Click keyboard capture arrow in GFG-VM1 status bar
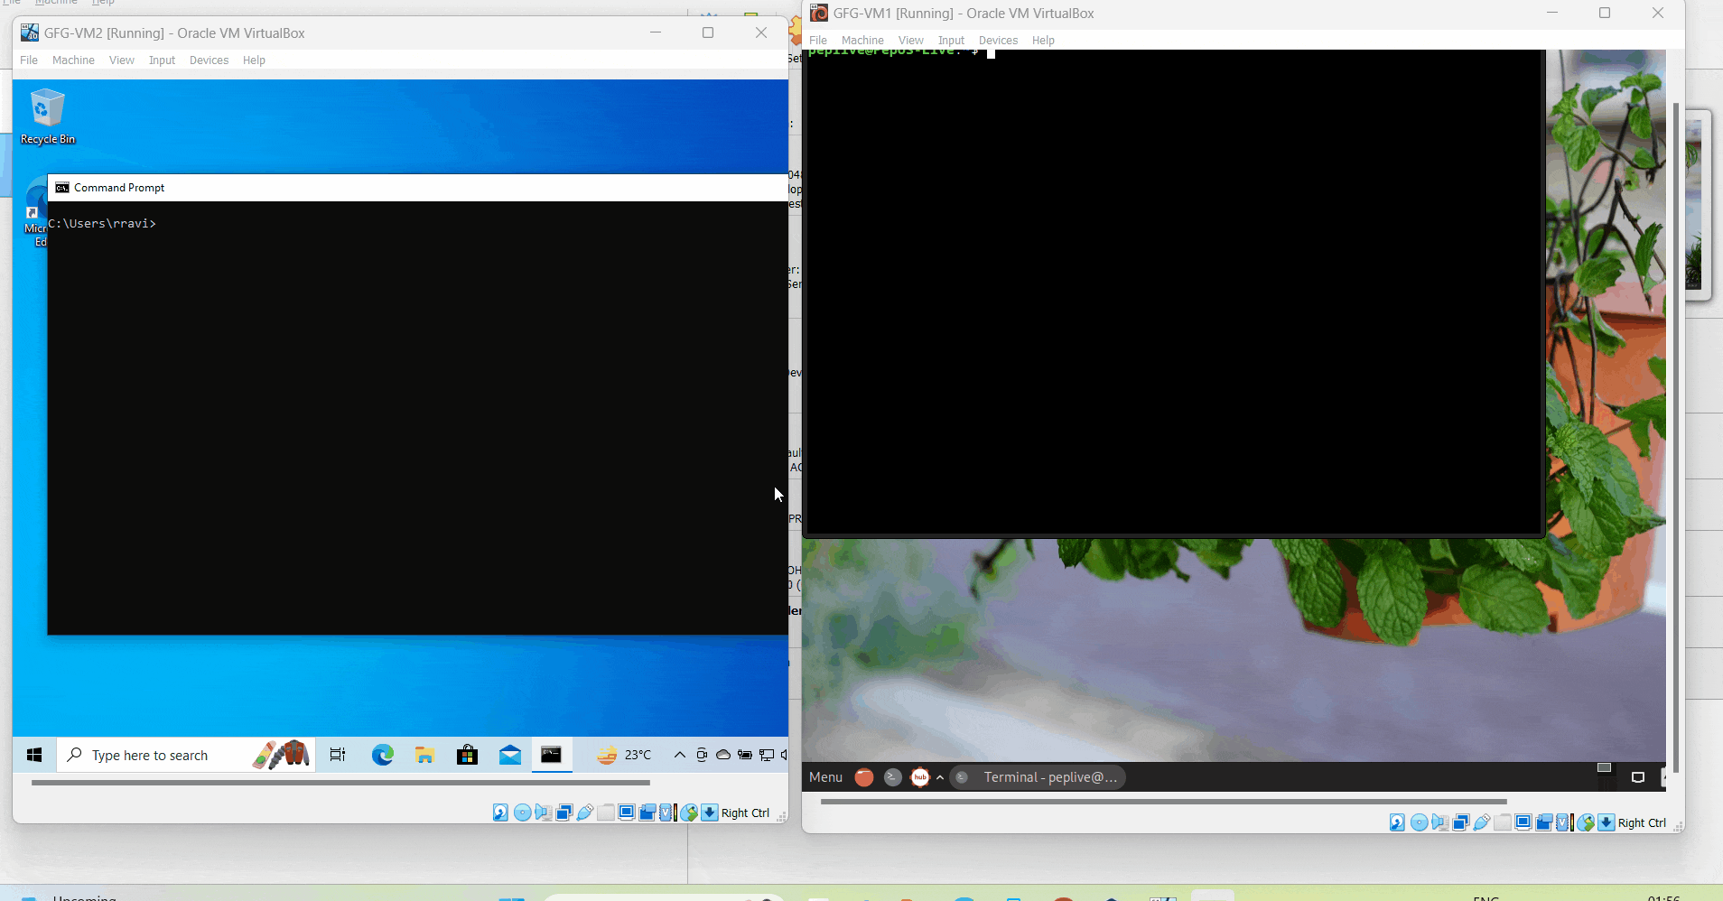Image resolution: width=1723 pixels, height=901 pixels. [1607, 822]
